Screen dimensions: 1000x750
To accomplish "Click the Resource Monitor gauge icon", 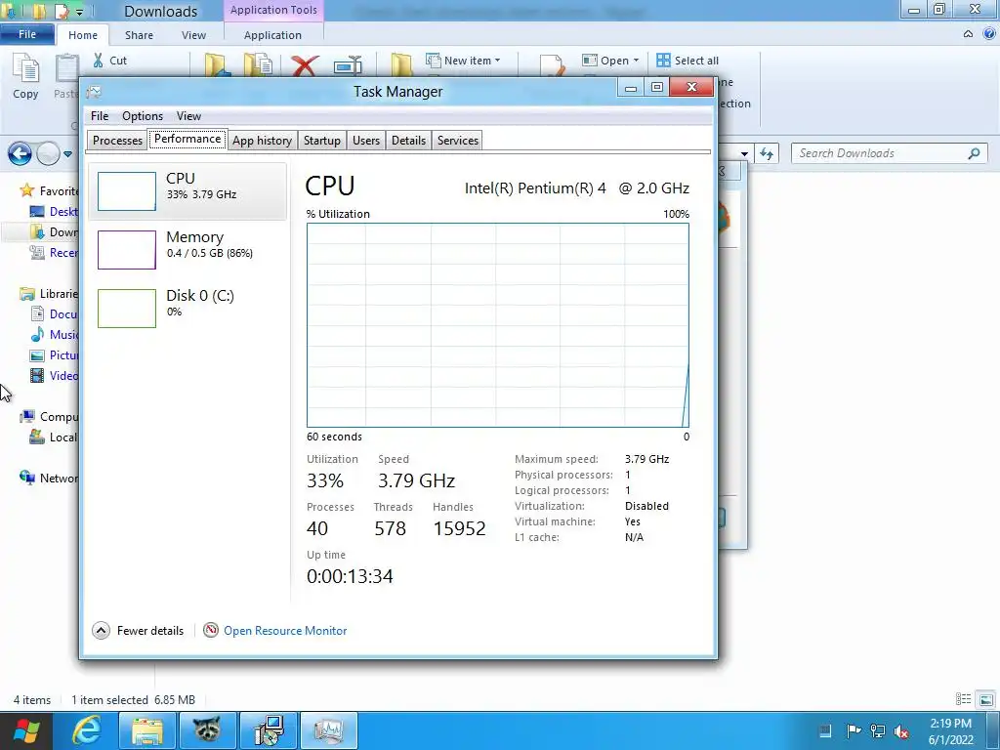I will point(211,630).
